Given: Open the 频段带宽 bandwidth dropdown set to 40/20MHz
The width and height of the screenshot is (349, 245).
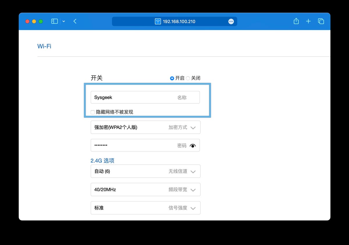Looking at the screenshot, I should tap(193, 189).
